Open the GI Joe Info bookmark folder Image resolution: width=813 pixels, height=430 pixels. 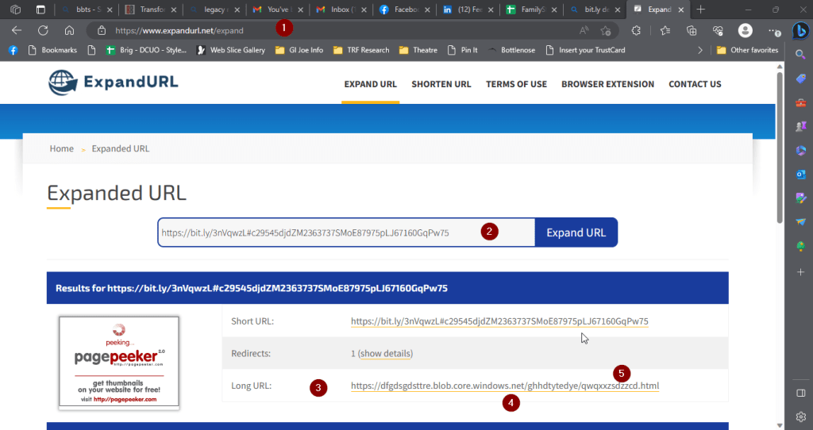(x=299, y=50)
